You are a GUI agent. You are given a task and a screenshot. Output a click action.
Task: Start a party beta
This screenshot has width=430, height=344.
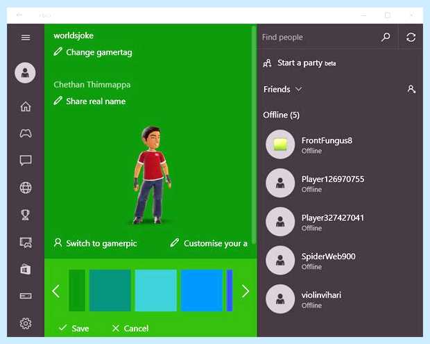click(307, 63)
